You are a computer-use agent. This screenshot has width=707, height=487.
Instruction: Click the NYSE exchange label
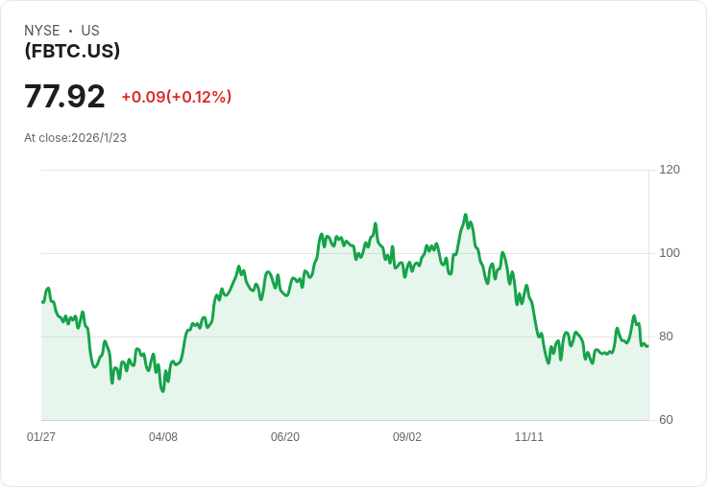pos(42,31)
